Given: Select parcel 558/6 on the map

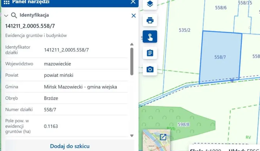Looking at the screenshot, I should coord(221,8).
